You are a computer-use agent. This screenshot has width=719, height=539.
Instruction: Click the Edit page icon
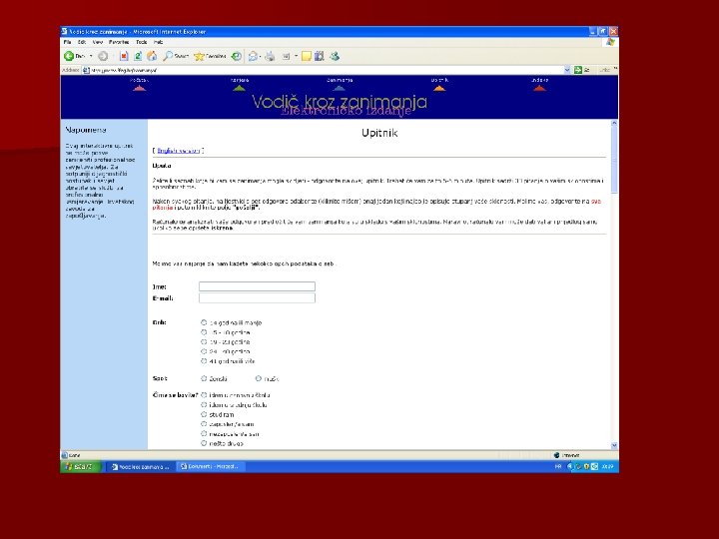pyautogui.click(x=287, y=56)
